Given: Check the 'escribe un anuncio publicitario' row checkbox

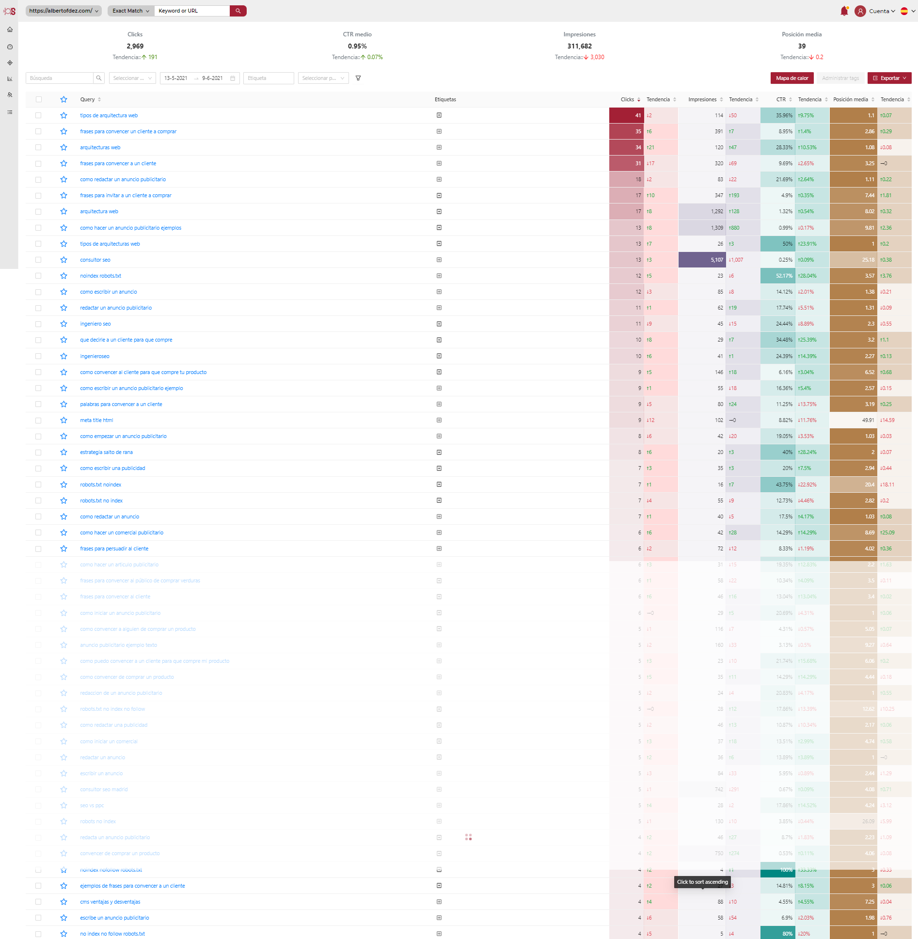Looking at the screenshot, I should [x=38, y=918].
